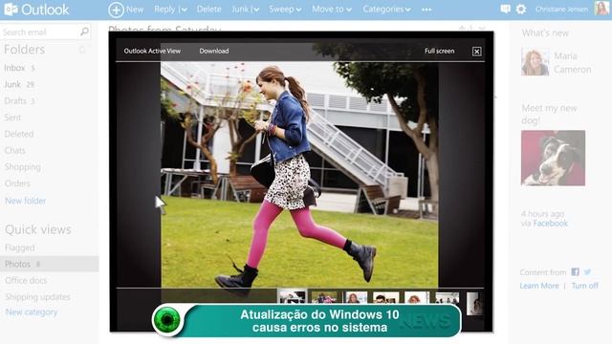The image size is (612, 344).
Task: Select the third filmstrip thumbnail
Action: pos(355,297)
